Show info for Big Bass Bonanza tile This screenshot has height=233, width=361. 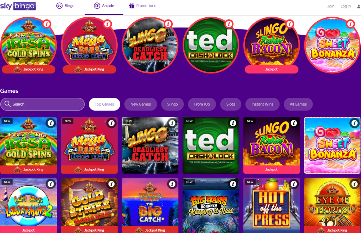[233, 184]
